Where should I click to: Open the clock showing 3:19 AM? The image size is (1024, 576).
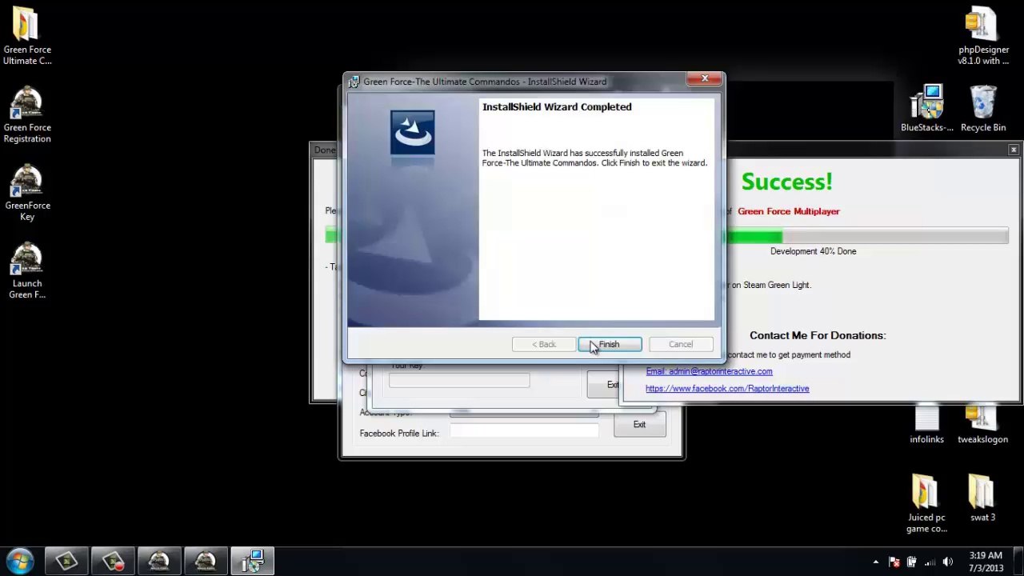(x=986, y=562)
